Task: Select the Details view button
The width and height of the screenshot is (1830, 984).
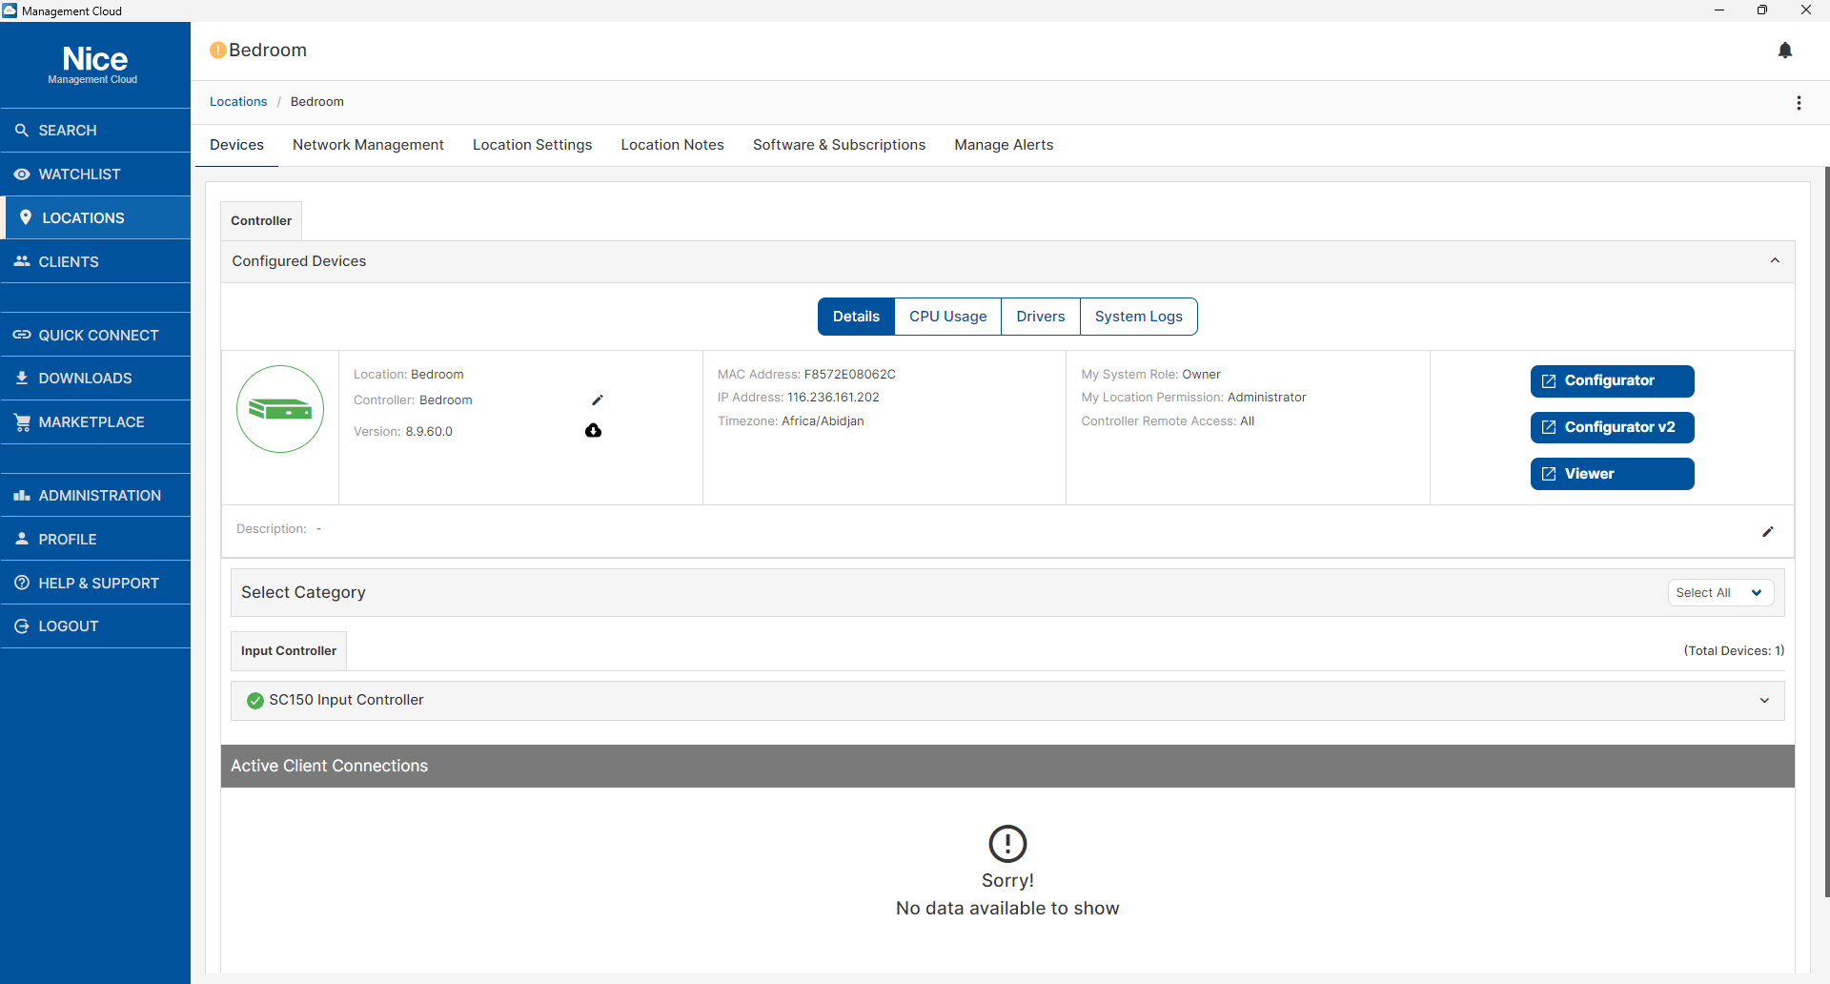Action: (x=856, y=317)
